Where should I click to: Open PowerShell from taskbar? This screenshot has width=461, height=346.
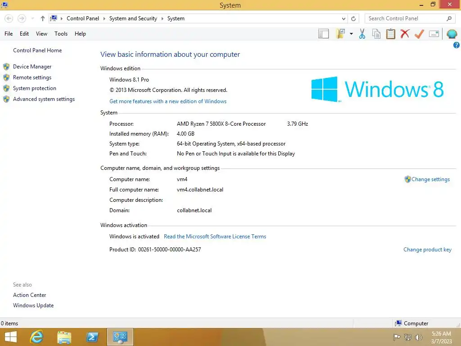tap(92, 337)
